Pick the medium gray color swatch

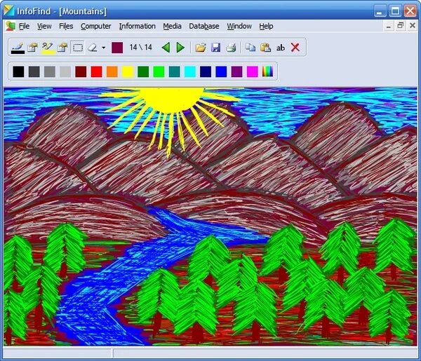pyautogui.click(x=50, y=71)
